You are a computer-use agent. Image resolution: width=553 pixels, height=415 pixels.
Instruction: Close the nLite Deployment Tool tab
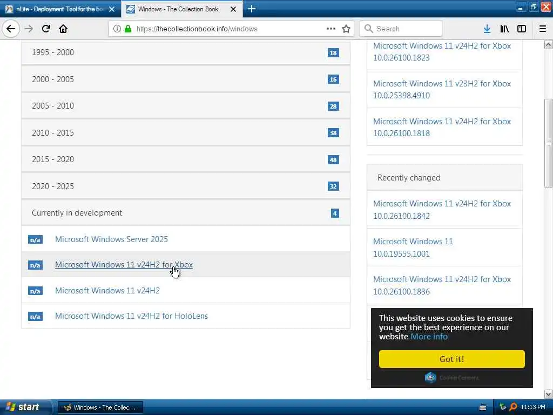112,9
